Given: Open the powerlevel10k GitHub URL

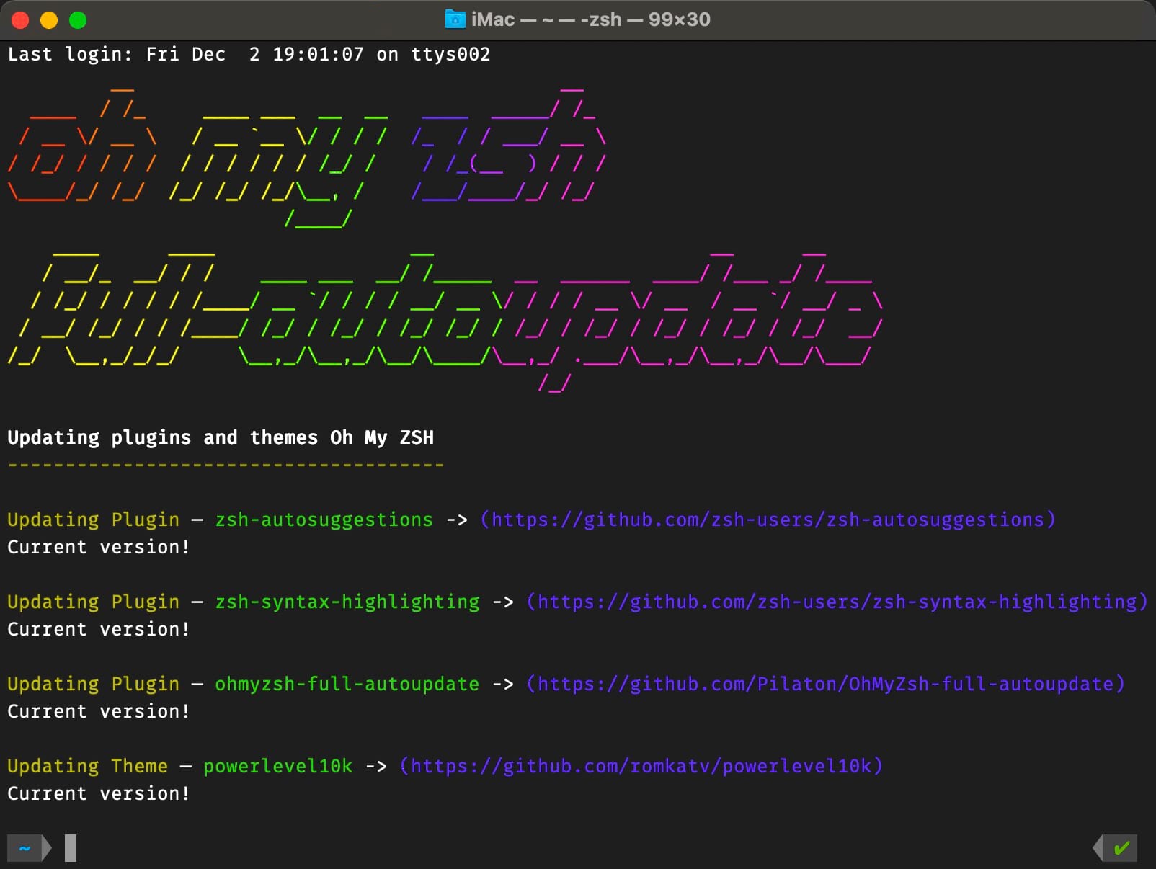Looking at the screenshot, I should pyautogui.click(x=641, y=766).
